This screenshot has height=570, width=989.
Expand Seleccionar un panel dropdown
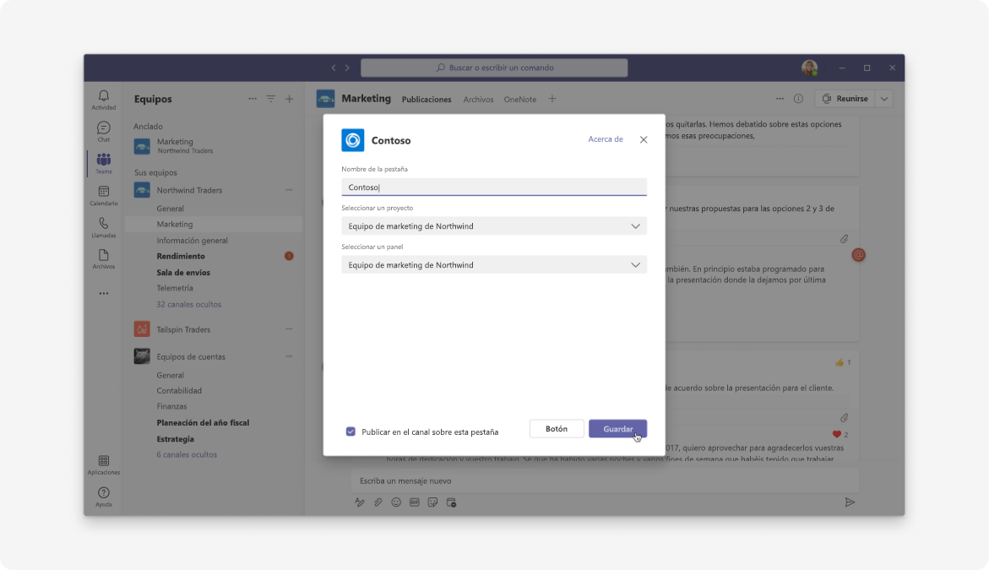point(494,265)
